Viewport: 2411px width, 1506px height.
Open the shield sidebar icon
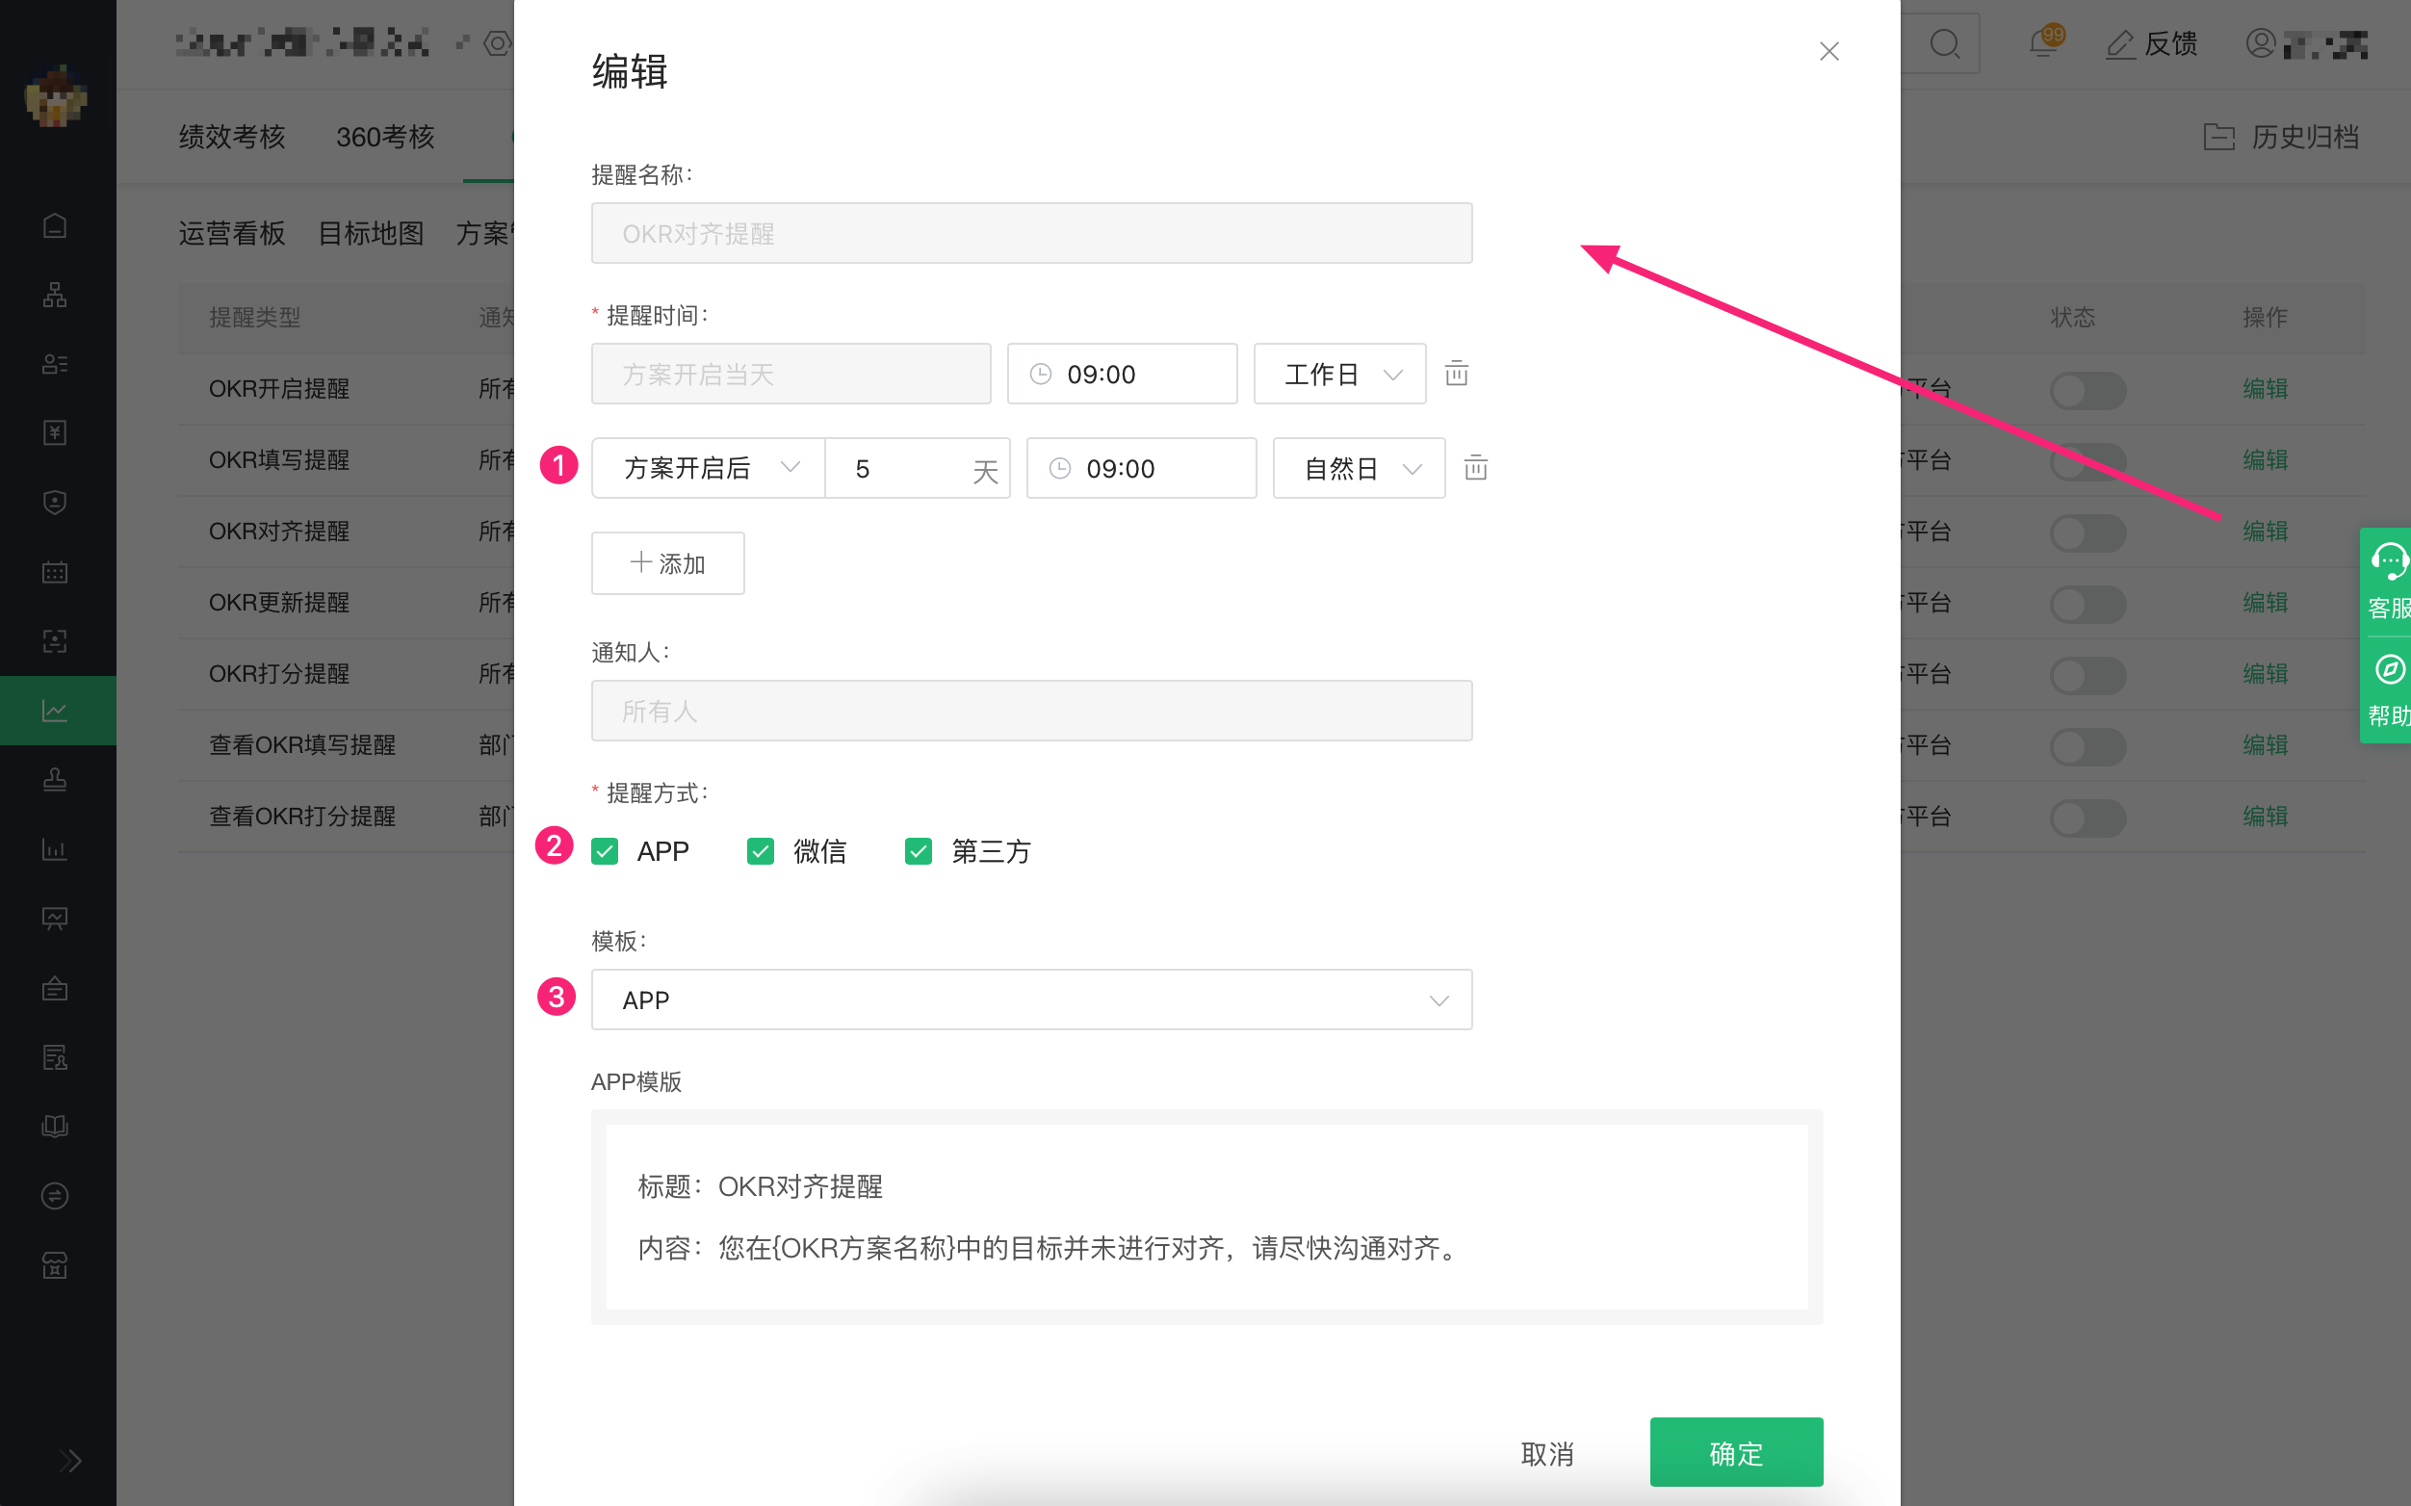56,502
